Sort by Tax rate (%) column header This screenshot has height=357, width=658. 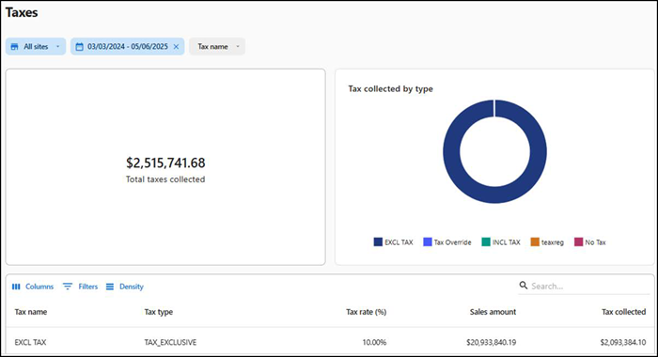366,312
